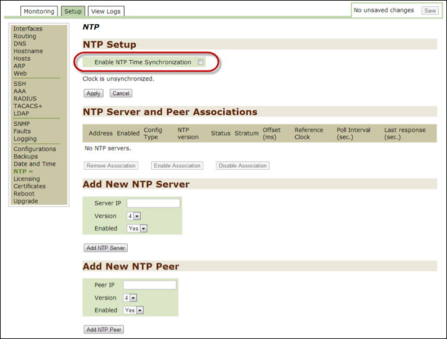This screenshot has width=447, height=339.
Task: Select the Setup tab
Action: point(73,11)
